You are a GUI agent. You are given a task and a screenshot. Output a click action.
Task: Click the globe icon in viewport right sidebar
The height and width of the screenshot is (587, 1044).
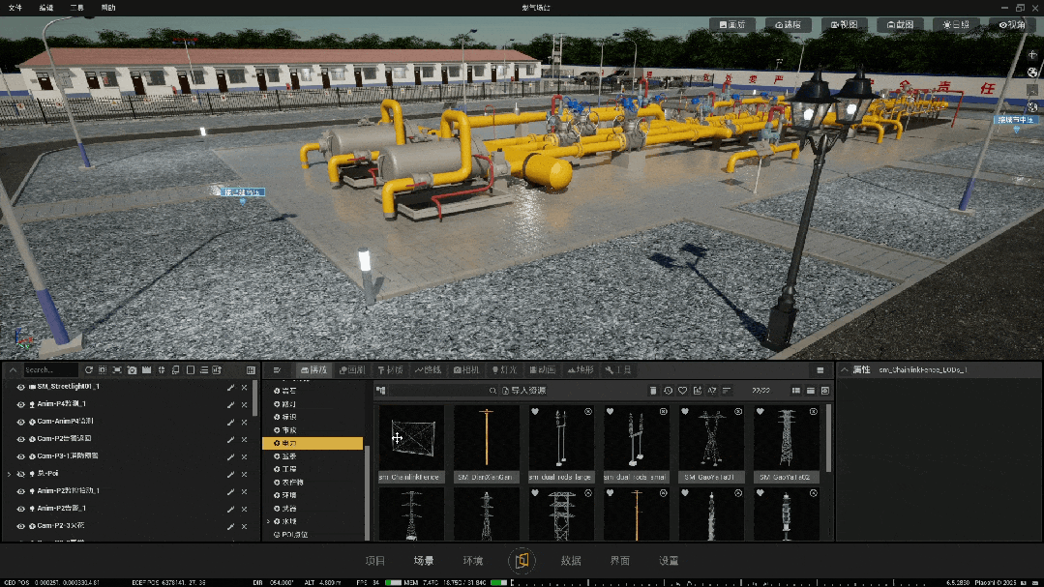[1032, 73]
